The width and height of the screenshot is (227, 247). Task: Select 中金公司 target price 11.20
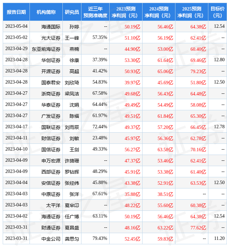219,239
